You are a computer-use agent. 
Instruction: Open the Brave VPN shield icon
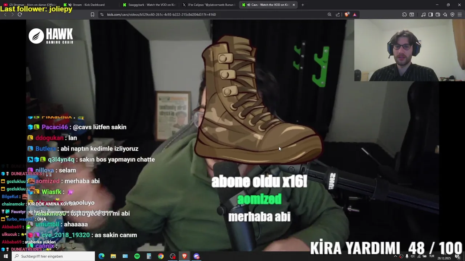pos(452,14)
